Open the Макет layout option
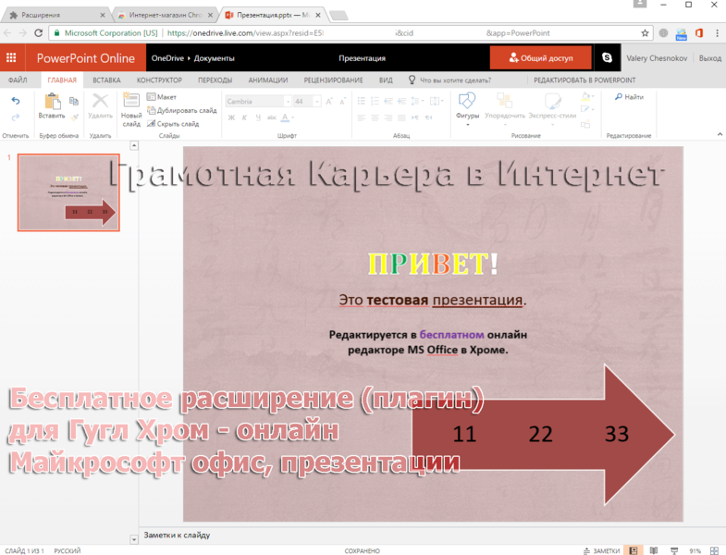The height and width of the screenshot is (555, 726). pyautogui.click(x=161, y=97)
